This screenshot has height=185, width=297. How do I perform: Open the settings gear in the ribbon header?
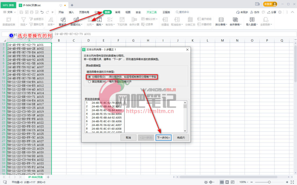click(280, 12)
